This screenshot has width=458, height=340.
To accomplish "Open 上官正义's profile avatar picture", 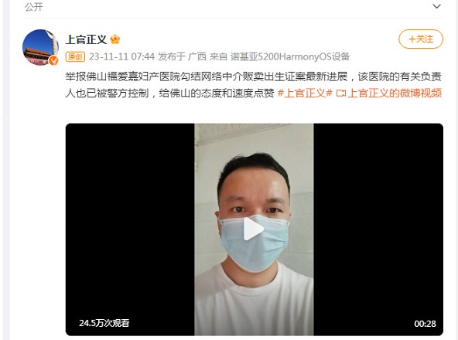I will (x=40, y=47).
